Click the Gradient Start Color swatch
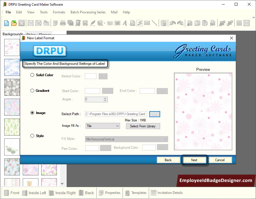256x199 pixels. pos(92,91)
